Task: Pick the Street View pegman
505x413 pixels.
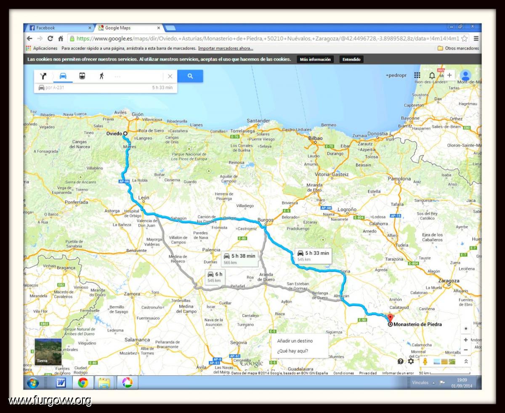Action: tap(425, 361)
